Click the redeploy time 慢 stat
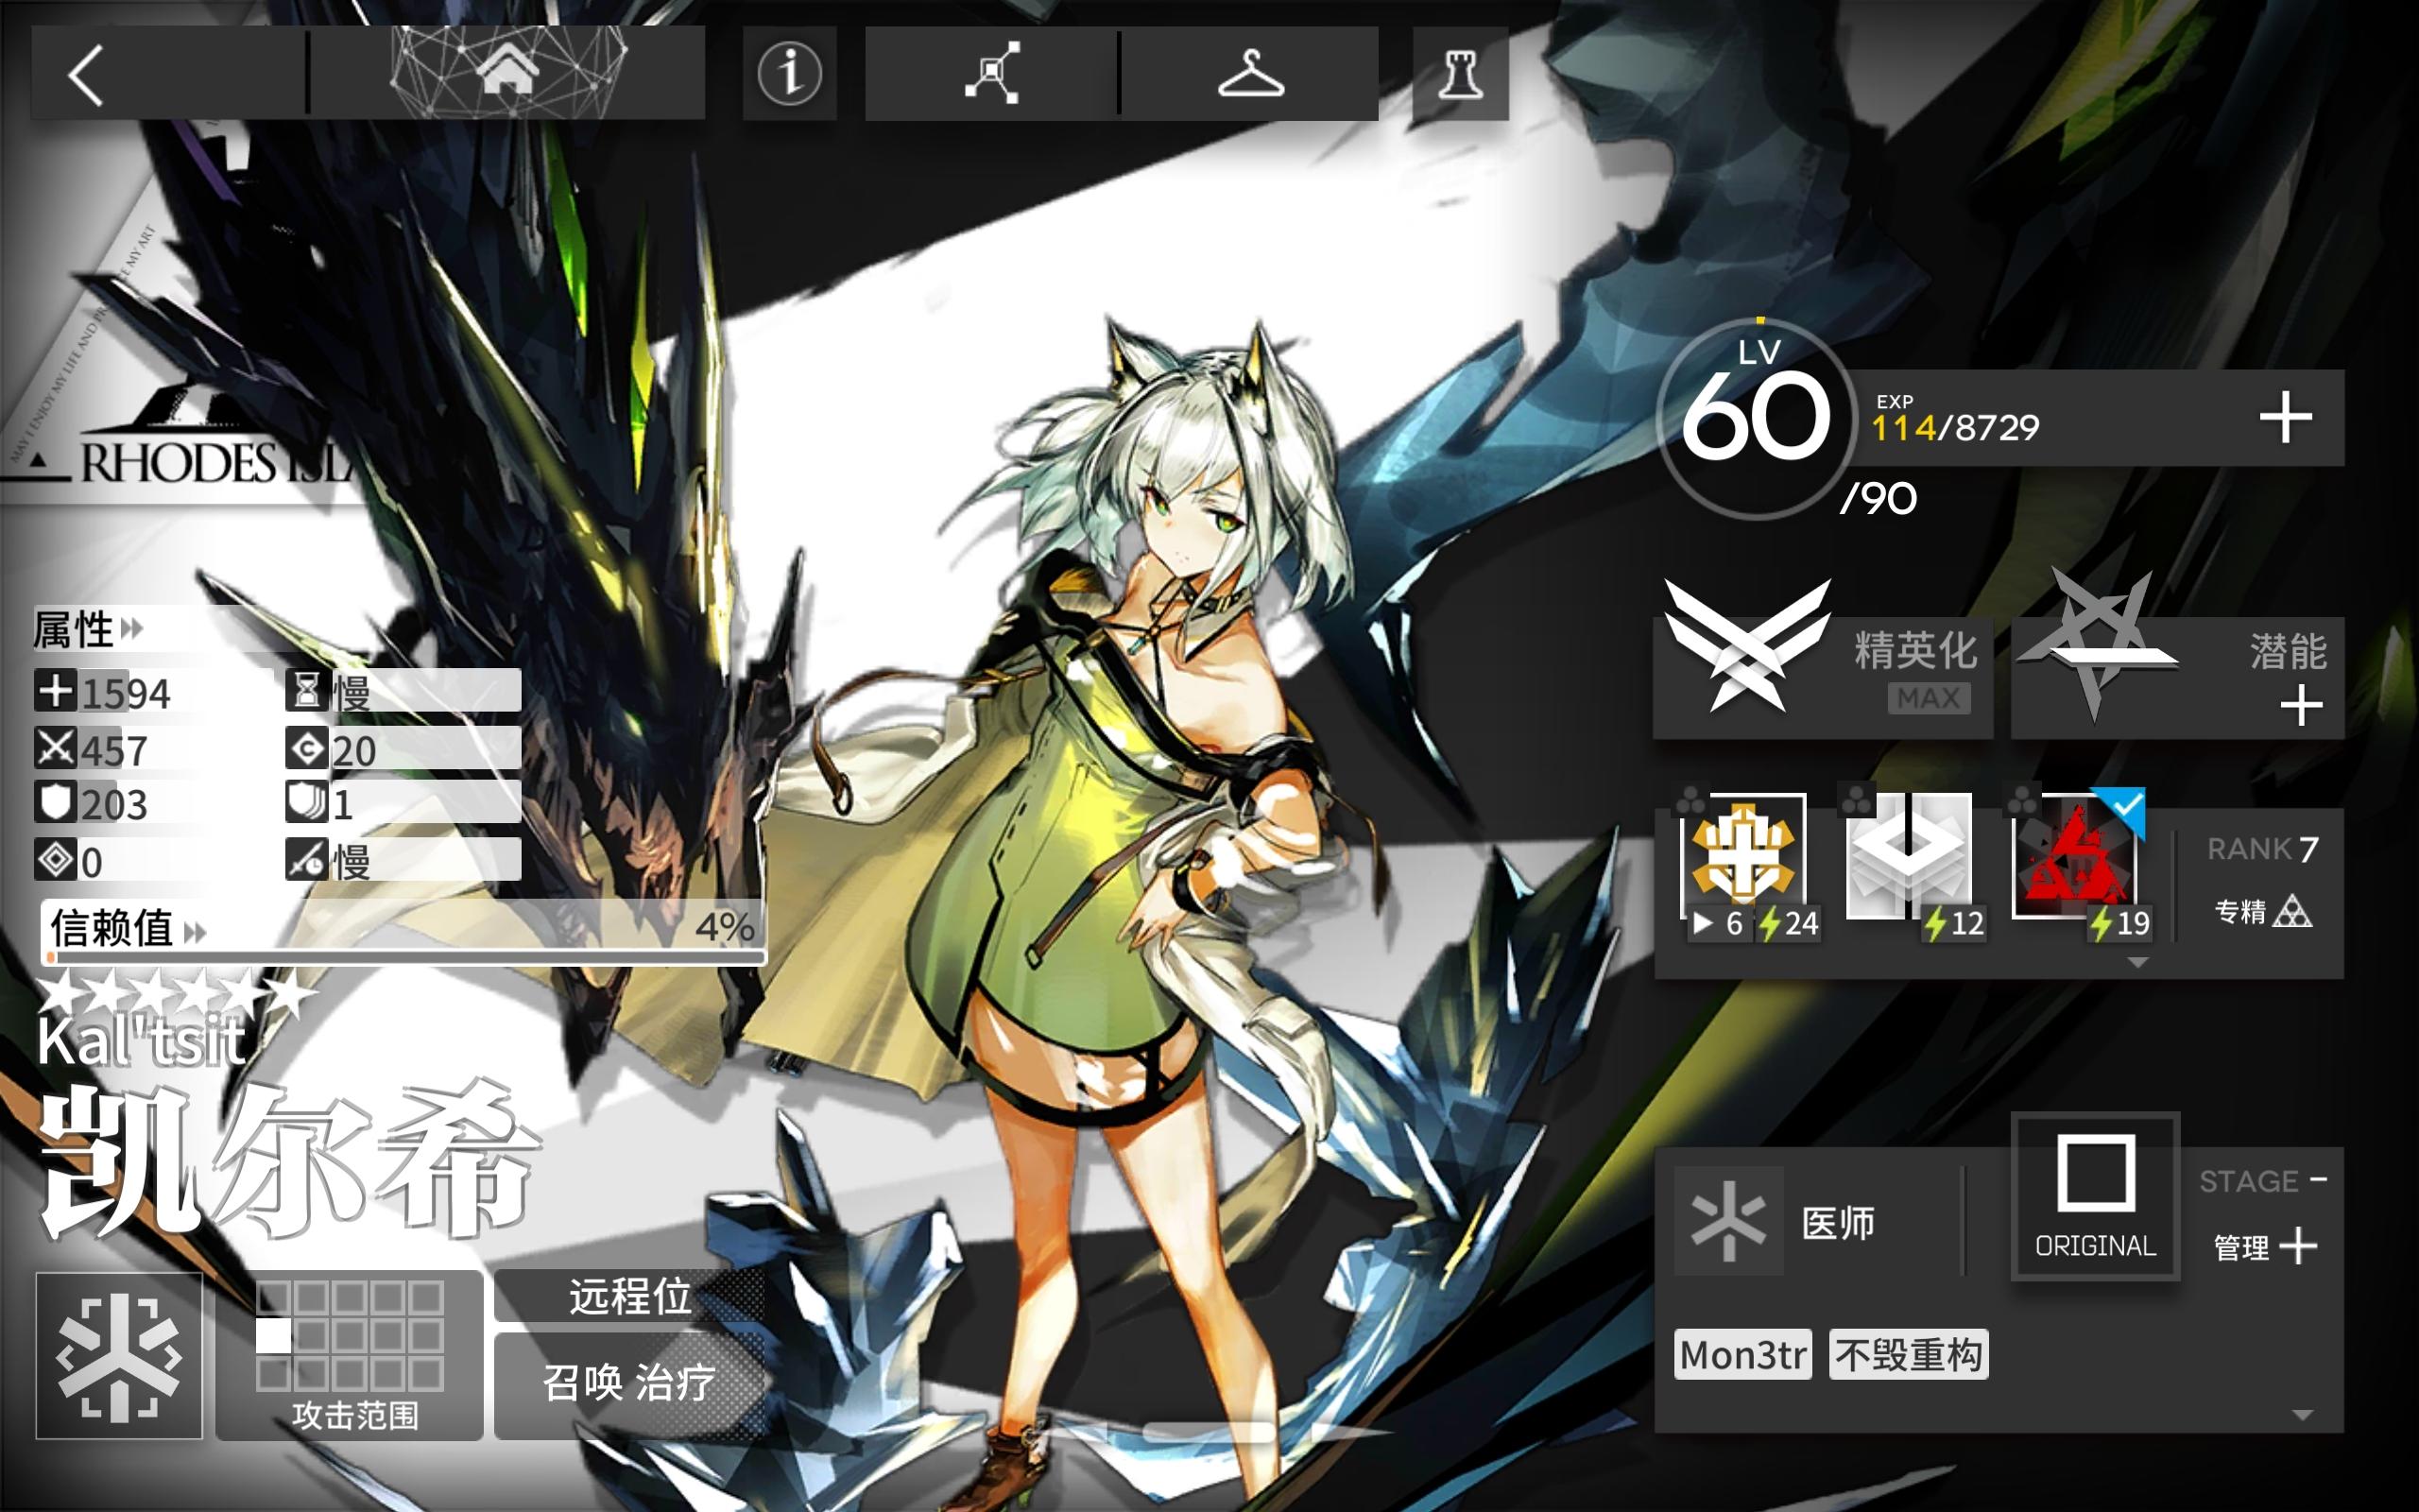The height and width of the screenshot is (1512, 2419). tap(403, 691)
